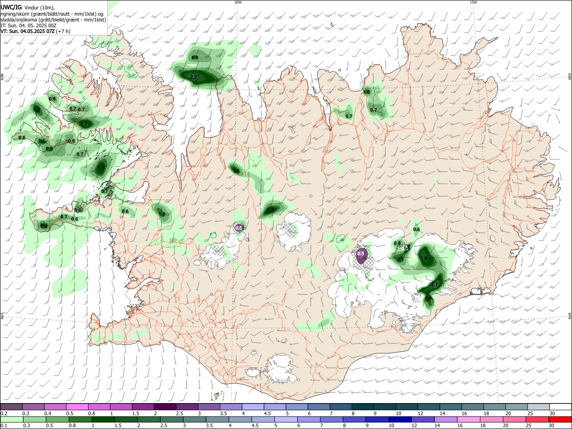The image size is (572, 429).
Task: Click the 2.2 rain value off the north coast
Action: tap(193, 77)
